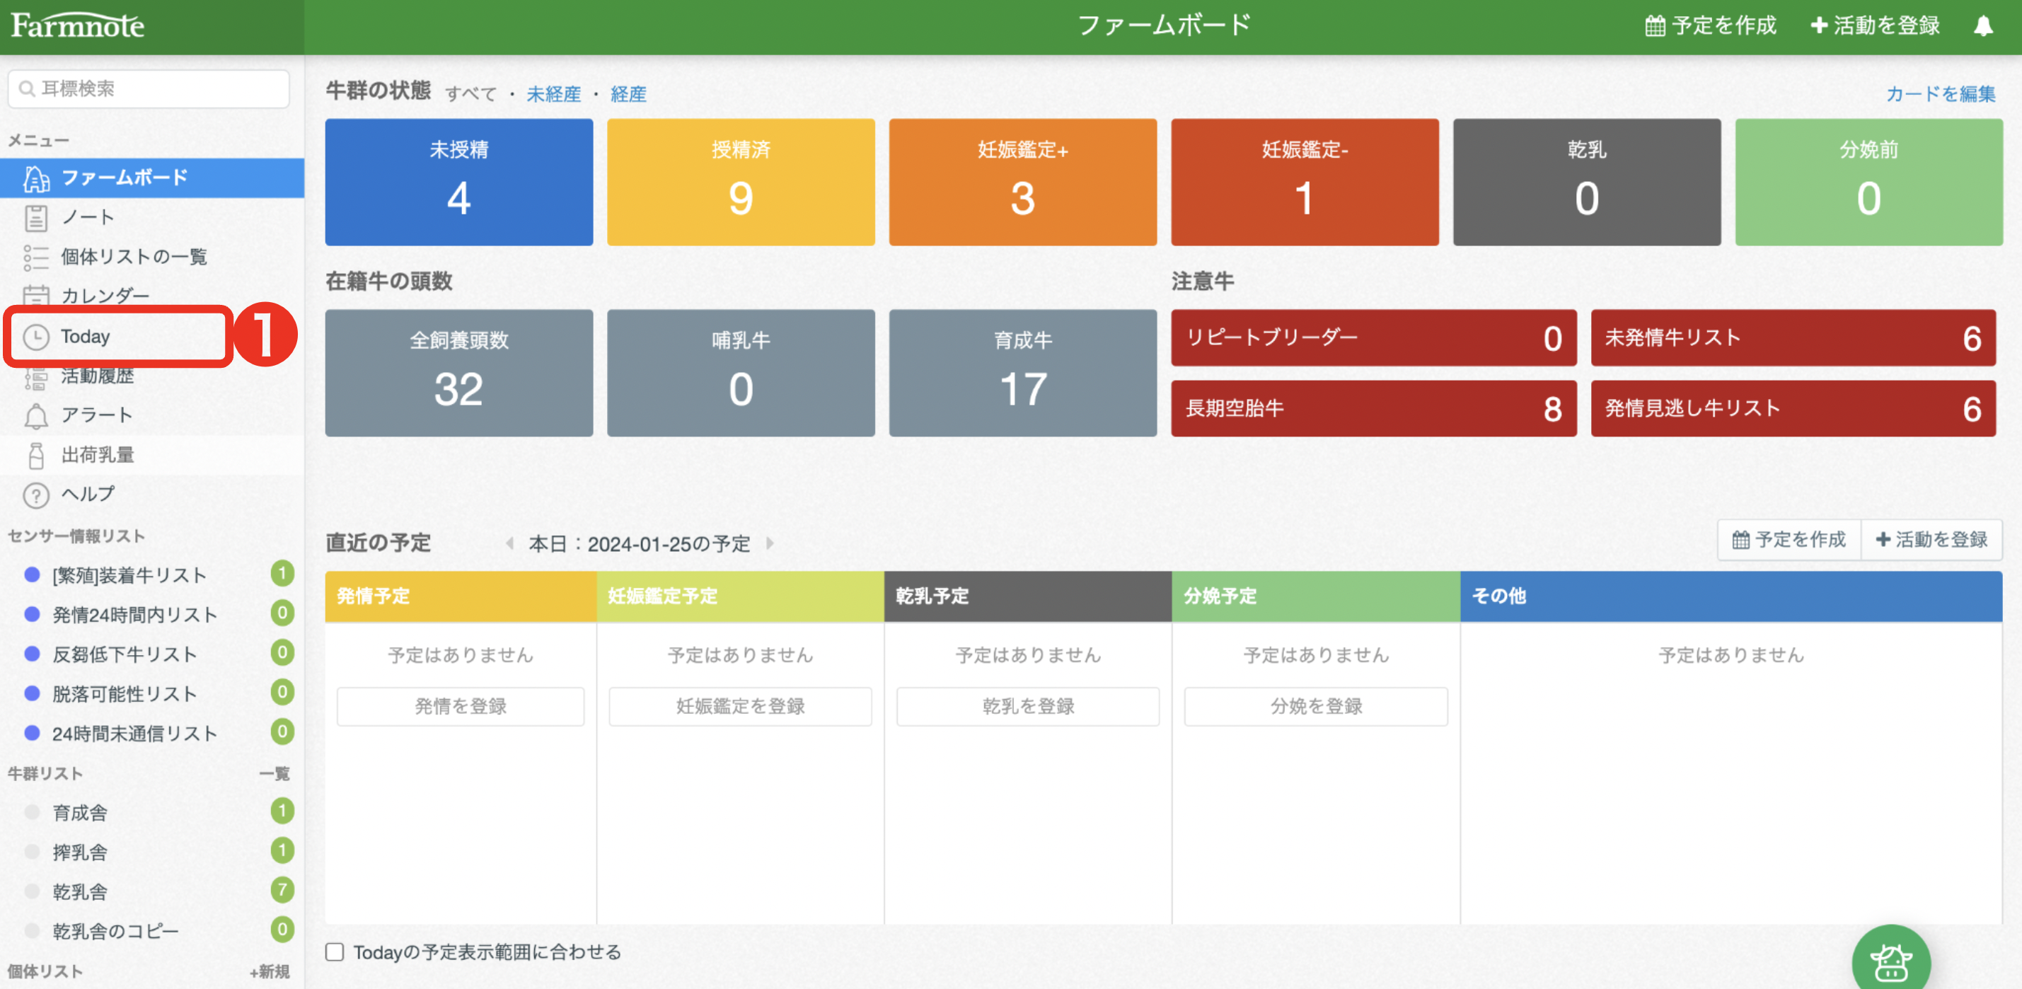Open ノート from the sidebar menu

point(152,217)
